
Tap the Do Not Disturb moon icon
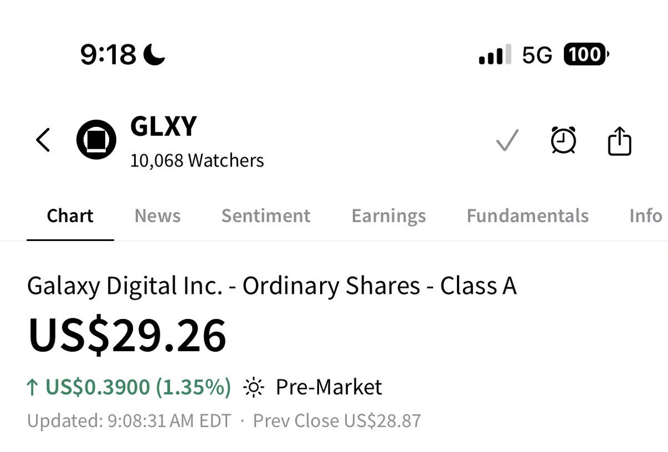click(x=154, y=55)
